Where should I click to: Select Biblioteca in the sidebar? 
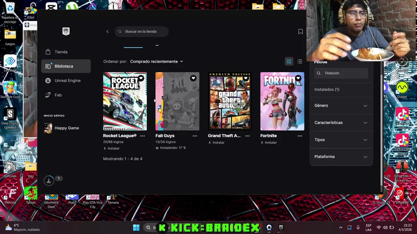[66, 66]
